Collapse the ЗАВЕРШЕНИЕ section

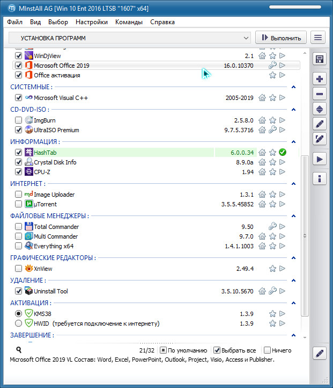pyautogui.click(x=293, y=335)
